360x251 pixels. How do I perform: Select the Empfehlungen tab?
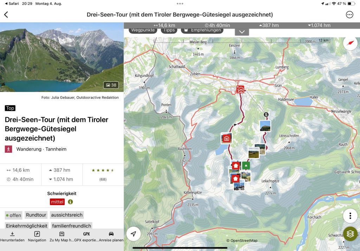(202, 30)
